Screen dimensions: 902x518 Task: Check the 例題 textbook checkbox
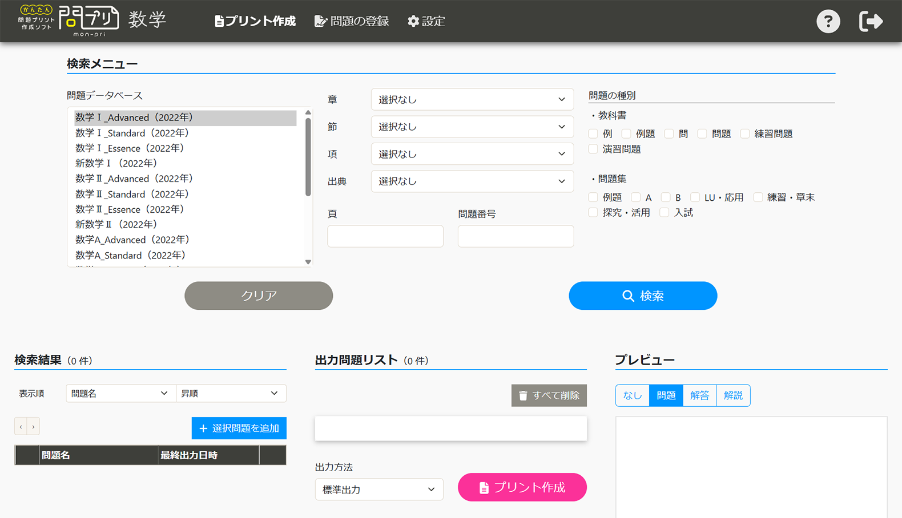627,133
